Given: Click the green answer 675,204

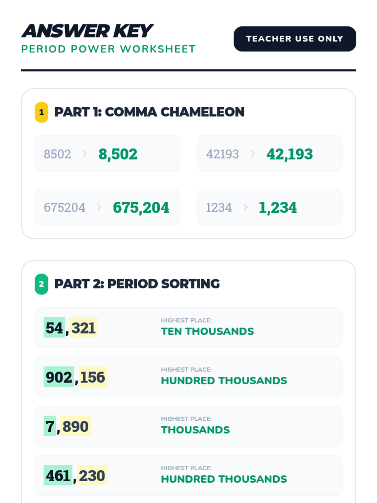Looking at the screenshot, I should pos(141,207).
